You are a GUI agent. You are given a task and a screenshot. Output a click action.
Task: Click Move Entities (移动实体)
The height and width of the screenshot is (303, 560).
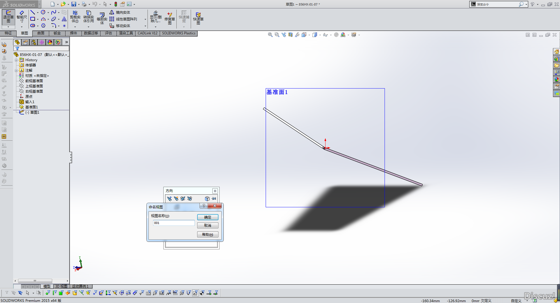pos(120,26)
